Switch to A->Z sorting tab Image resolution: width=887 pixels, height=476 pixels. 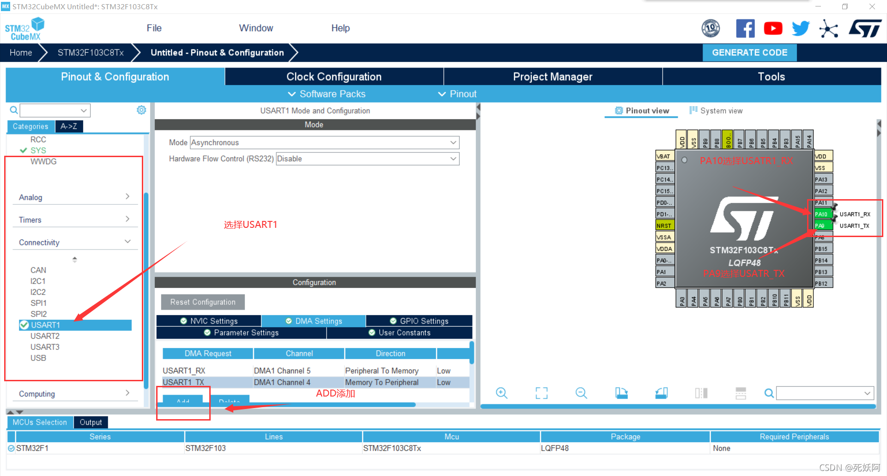coord(69,126)
